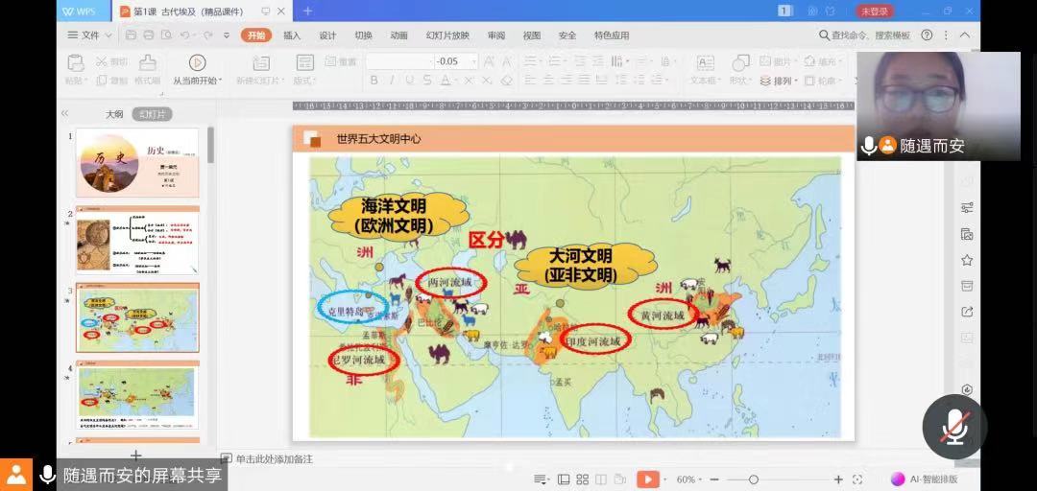This screenshot has height=491, width=1037.
Task: Start slideshow with orange play button
Action: pyautogui.click(x=647, y=479)
